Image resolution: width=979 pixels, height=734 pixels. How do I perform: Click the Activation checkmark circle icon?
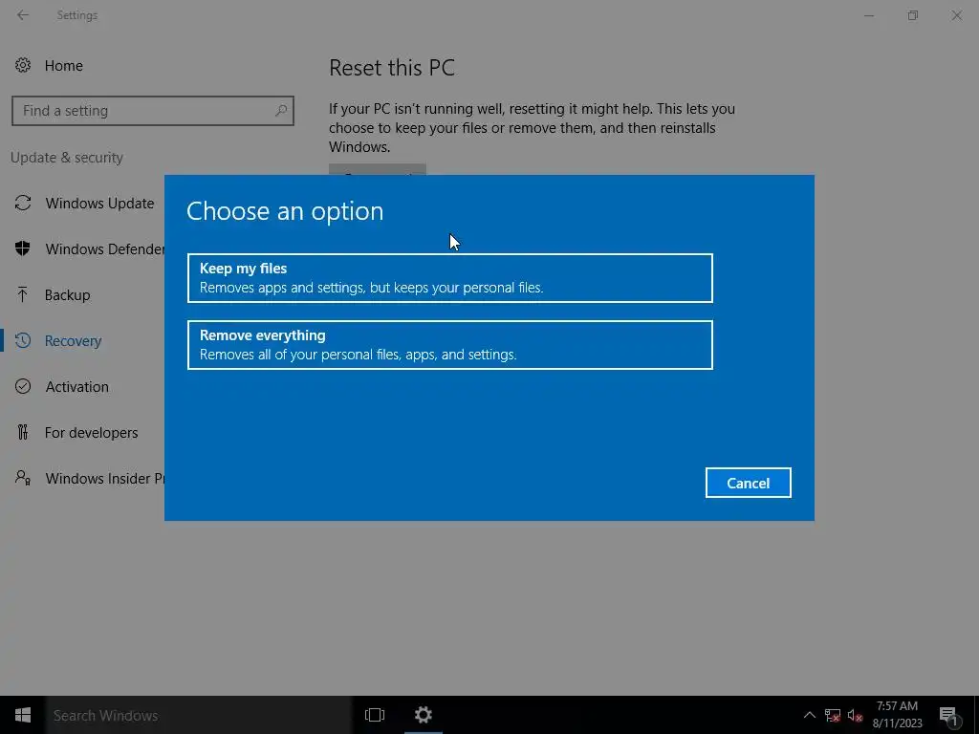click(23, 386)
